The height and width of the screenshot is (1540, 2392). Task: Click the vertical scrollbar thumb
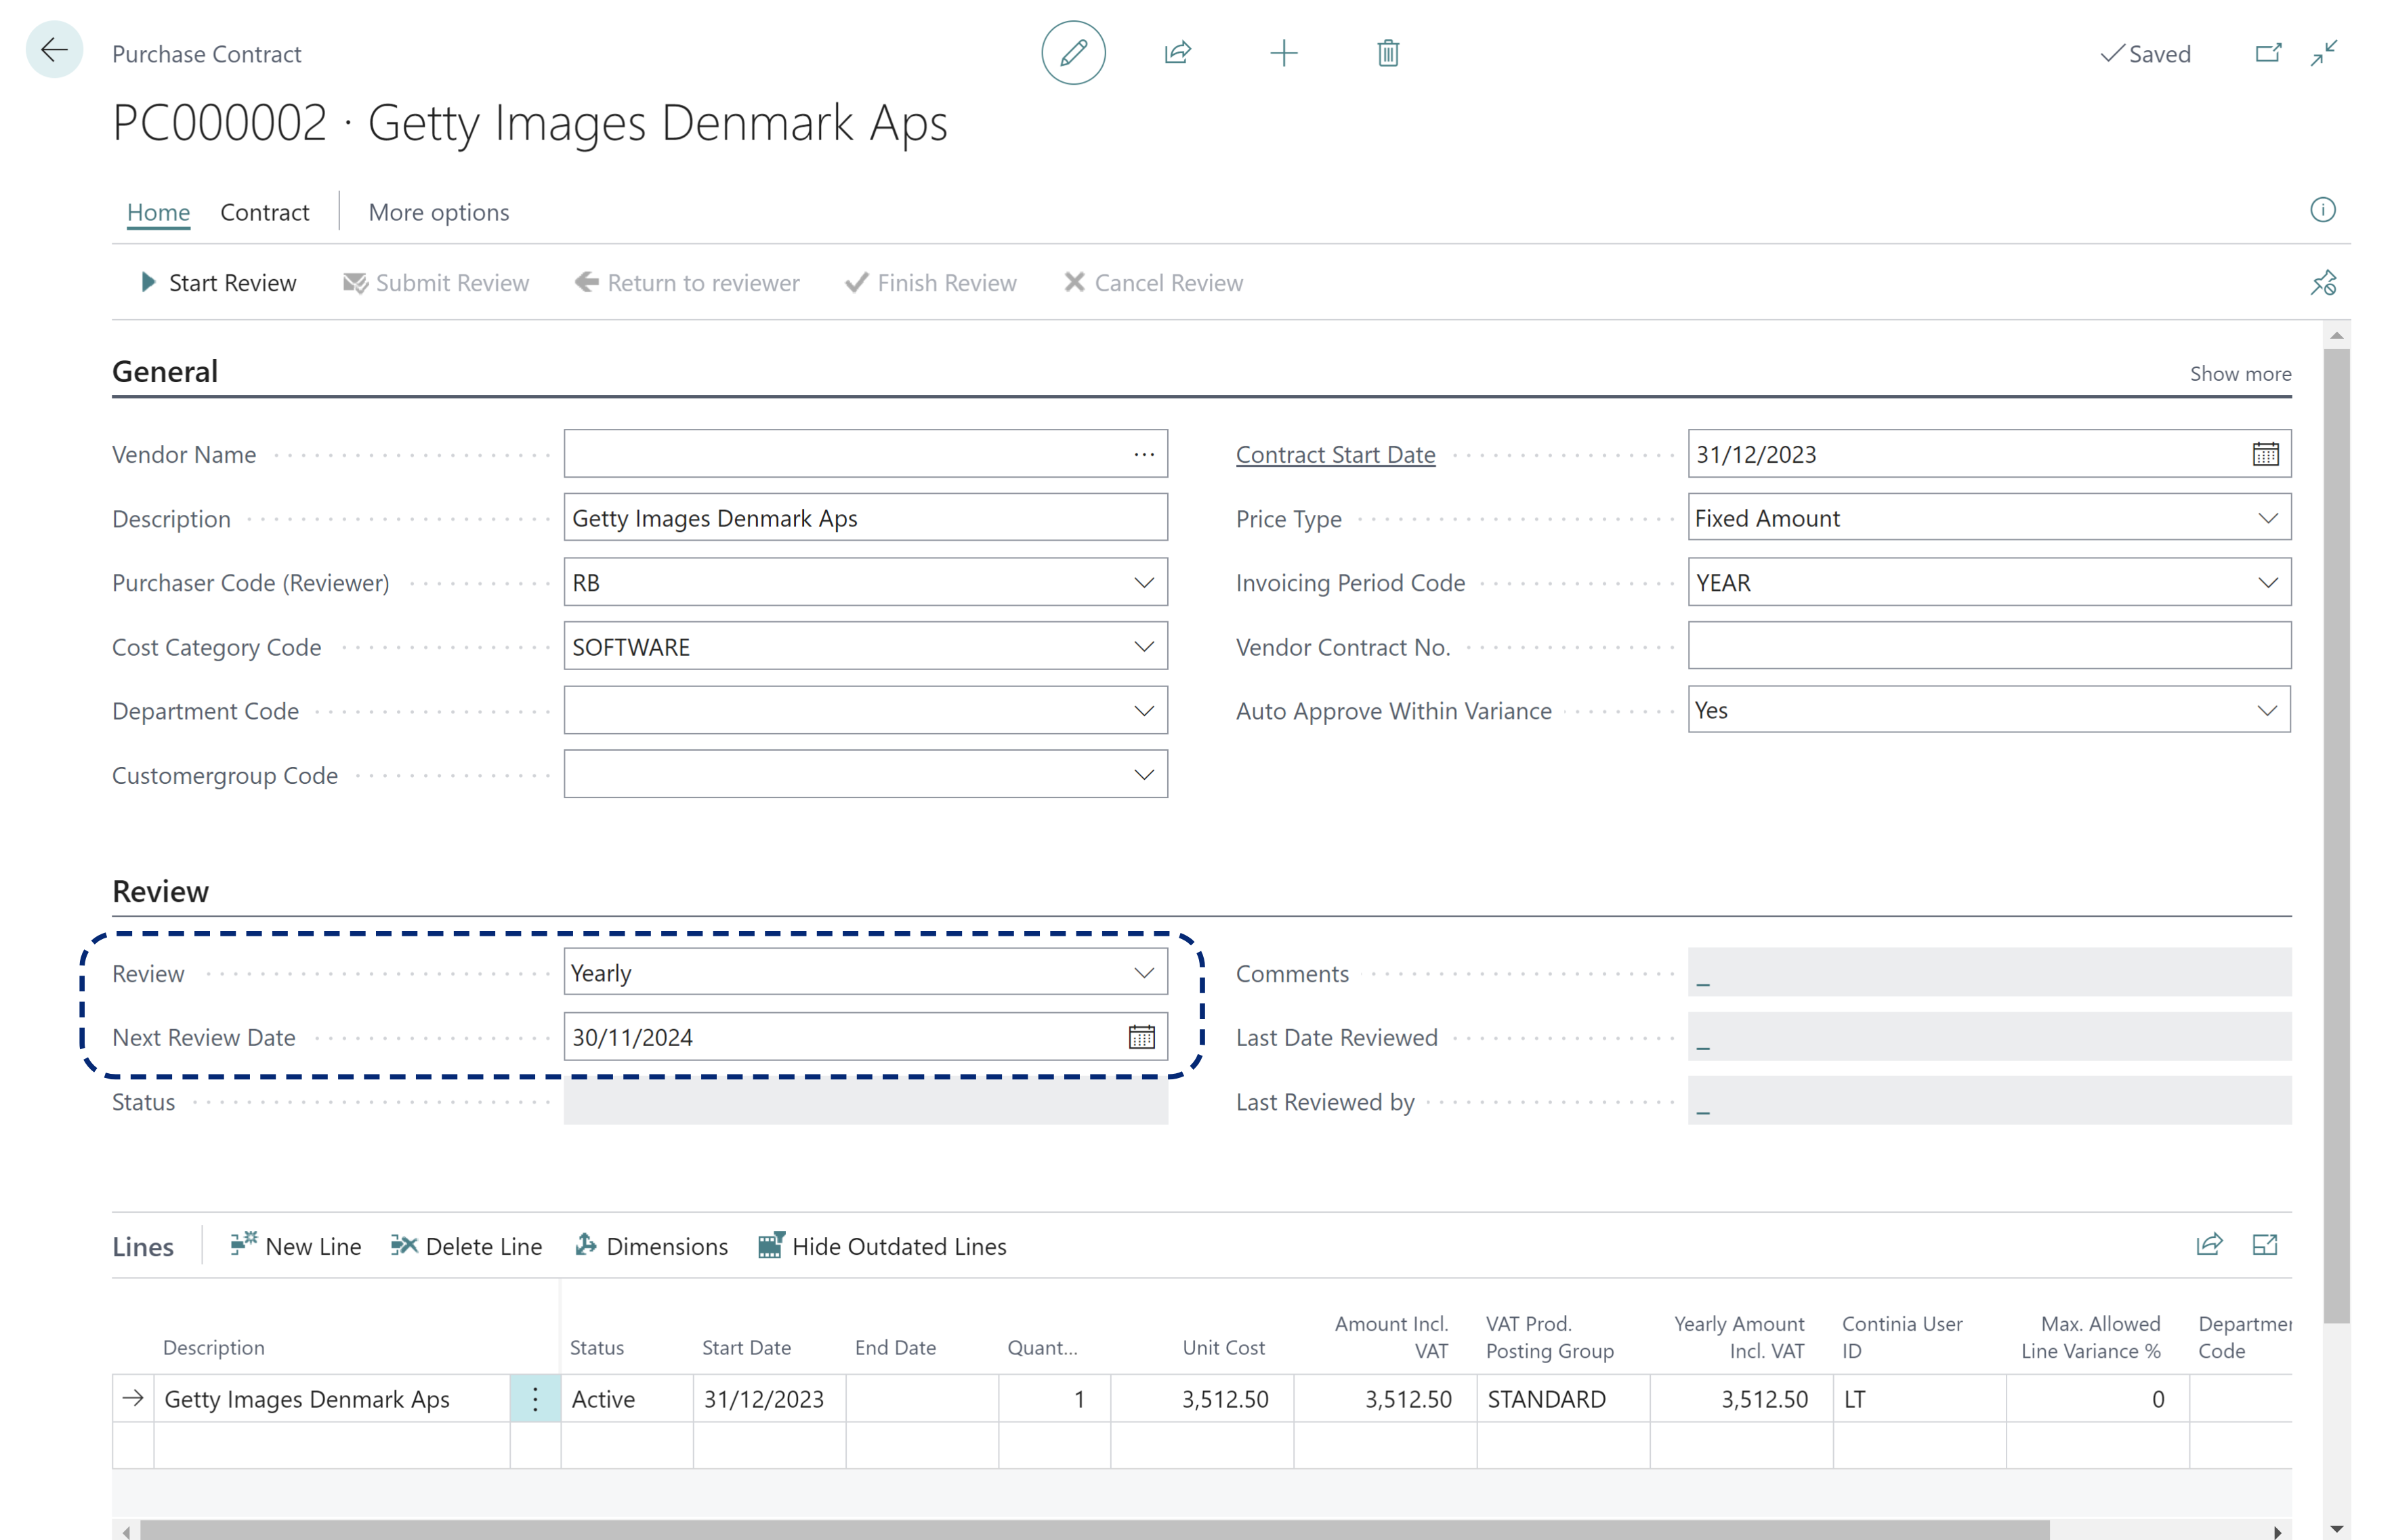pos(2336,835)
